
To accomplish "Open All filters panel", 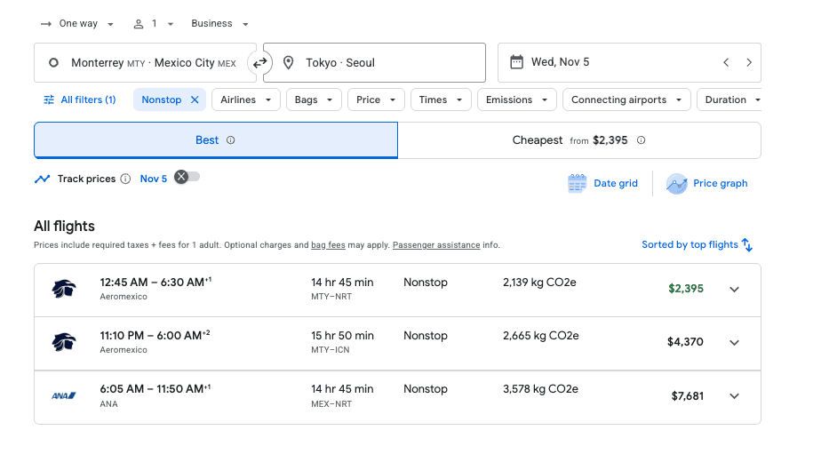I will (x=80, y=100).
